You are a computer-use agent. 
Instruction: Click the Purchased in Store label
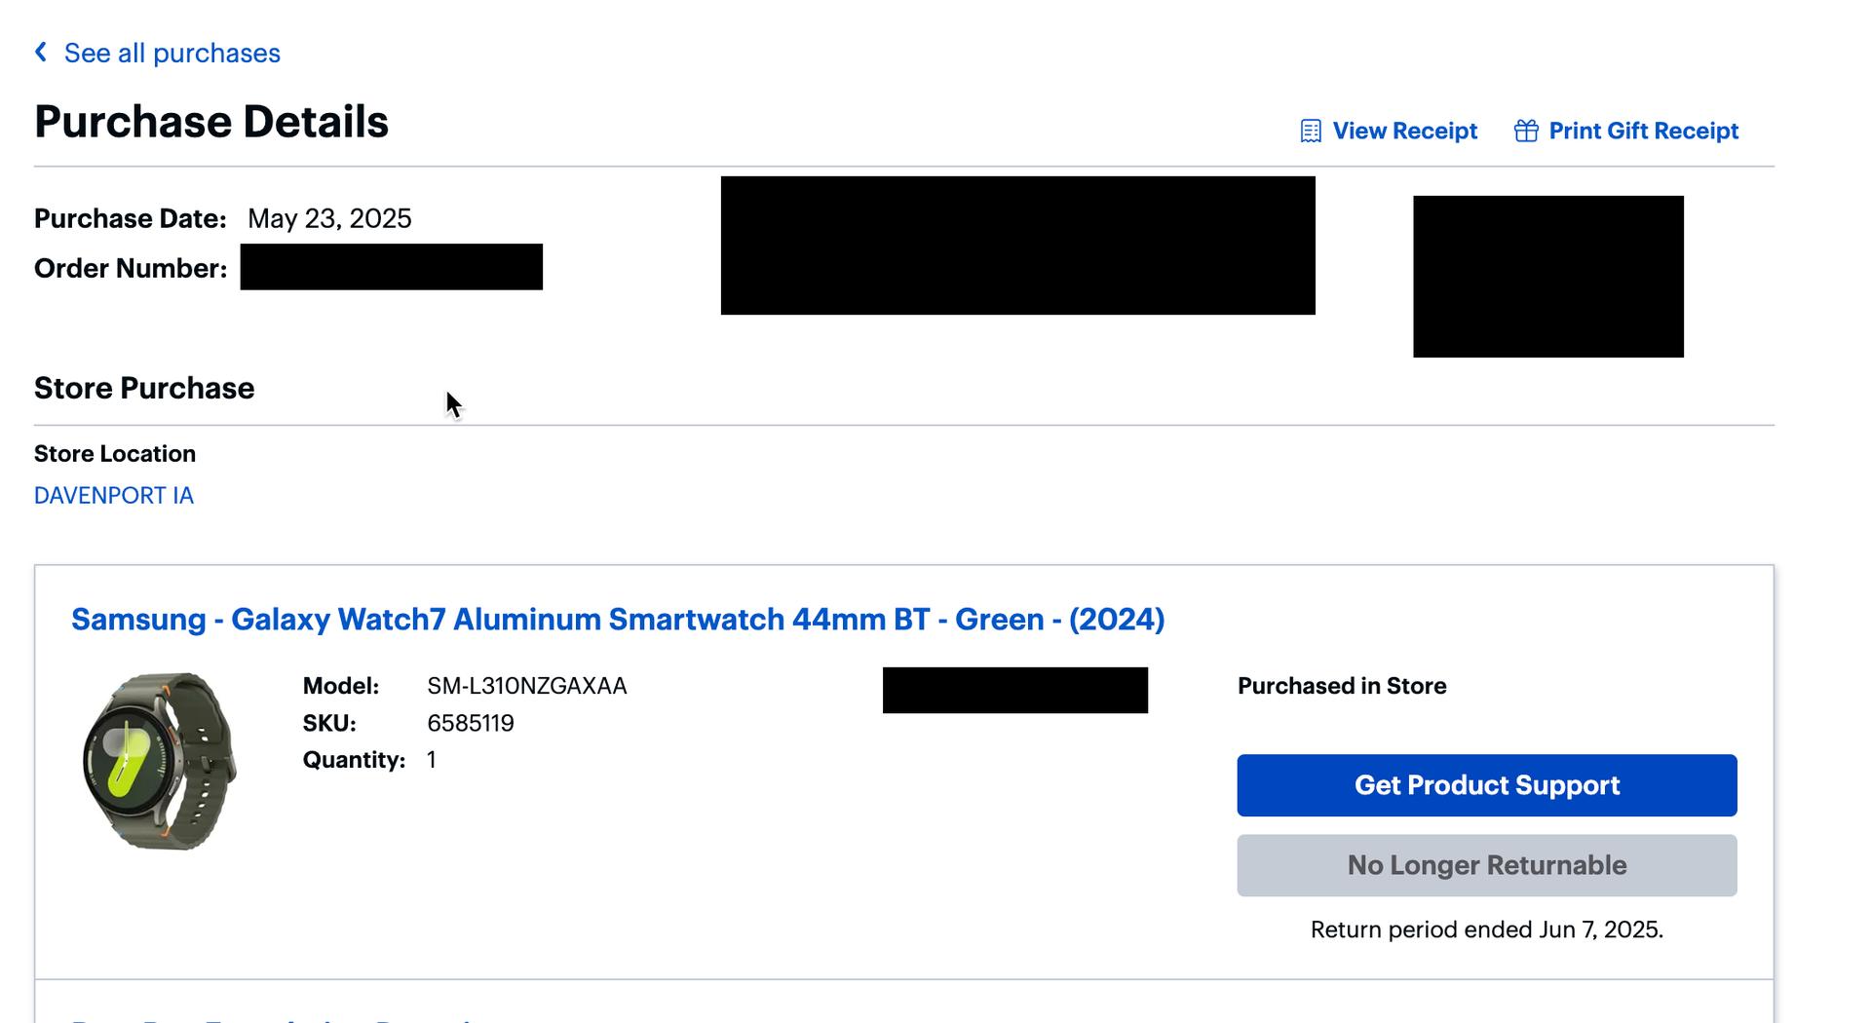pyautogui.click(x=1342, y=686)
